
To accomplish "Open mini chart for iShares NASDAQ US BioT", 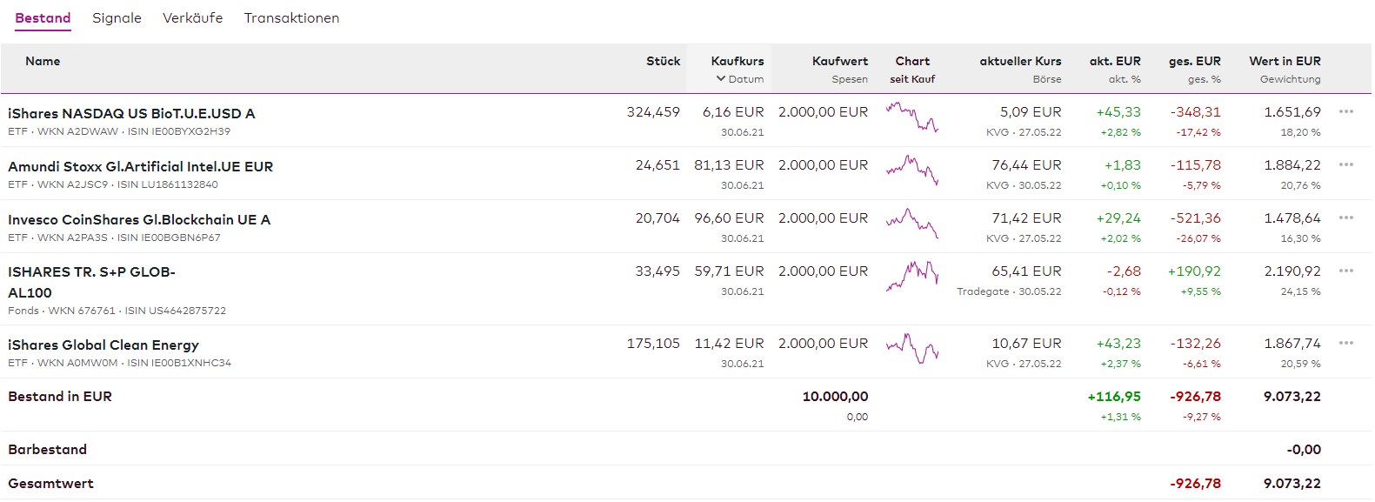I will 911,117.
